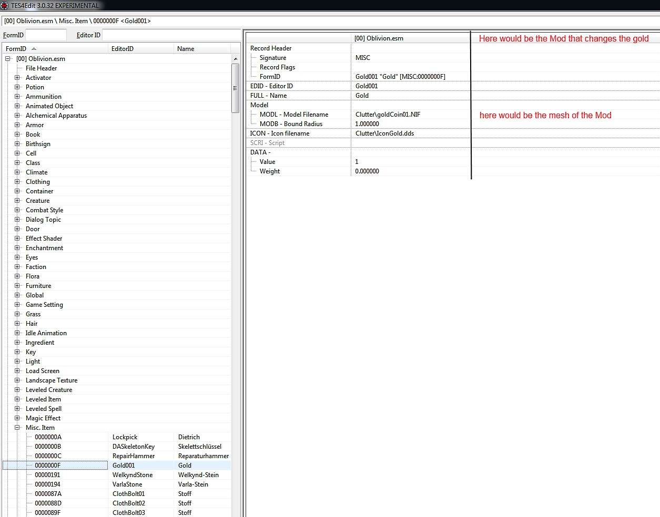
Task: Sort tree by the FormID column header
Action: [55, 49]
